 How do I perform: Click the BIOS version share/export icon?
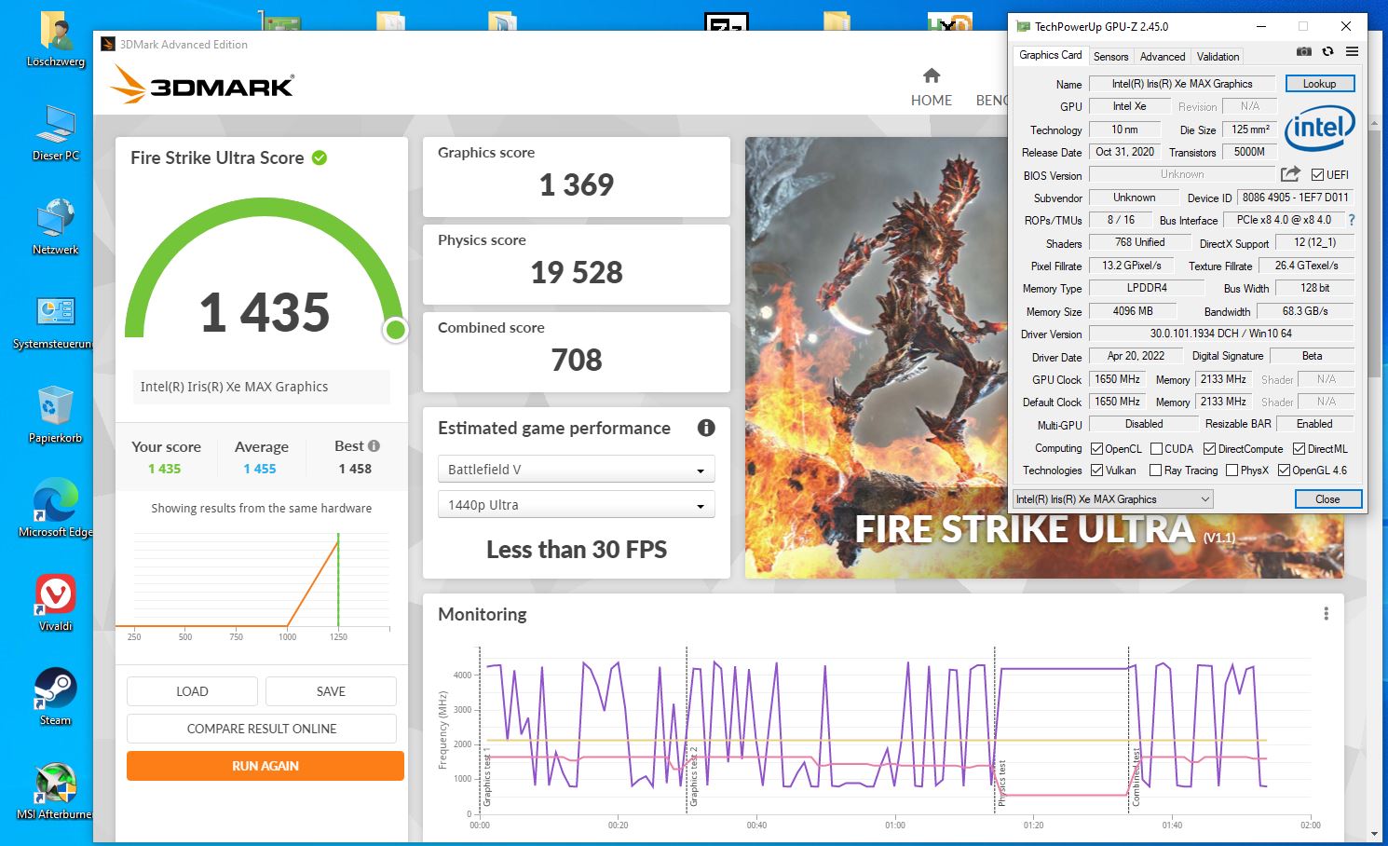pyautogui.click(x=1290, y=174)
